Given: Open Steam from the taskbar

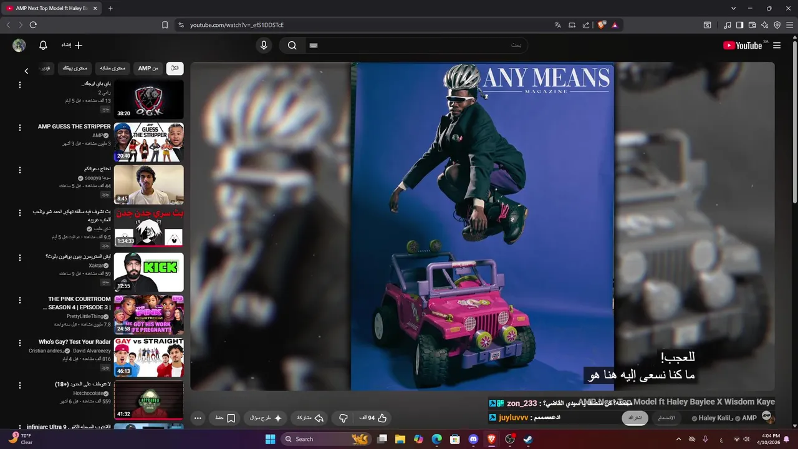Looking at the screenshot, I should 528,439.
